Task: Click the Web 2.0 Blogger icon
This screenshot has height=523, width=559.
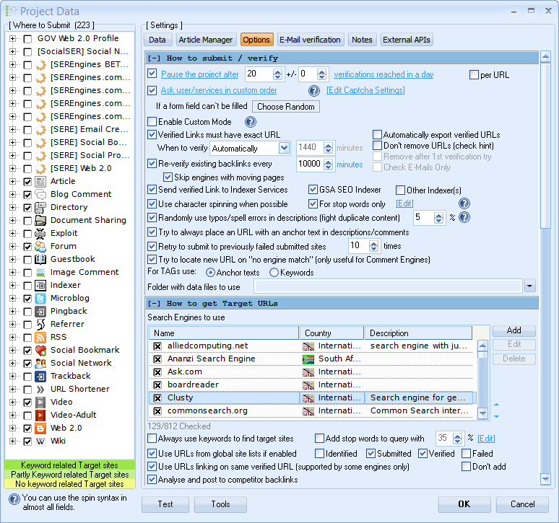Action: (41, 428)
